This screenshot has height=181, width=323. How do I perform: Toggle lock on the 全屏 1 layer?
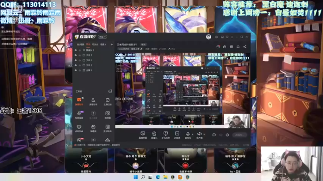click(x=80, y=70)
